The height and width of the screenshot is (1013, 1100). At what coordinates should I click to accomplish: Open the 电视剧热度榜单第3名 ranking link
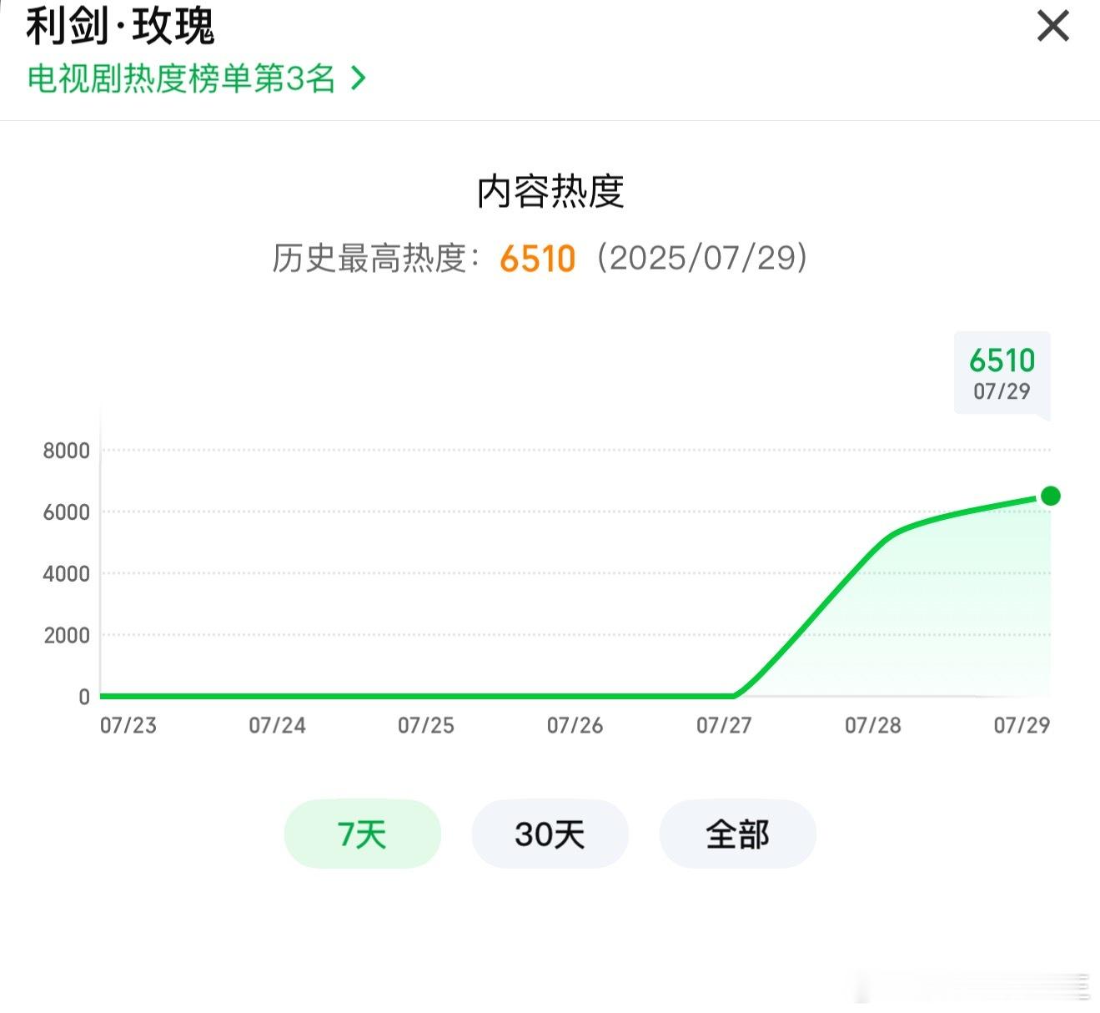[x=197, y=78]
